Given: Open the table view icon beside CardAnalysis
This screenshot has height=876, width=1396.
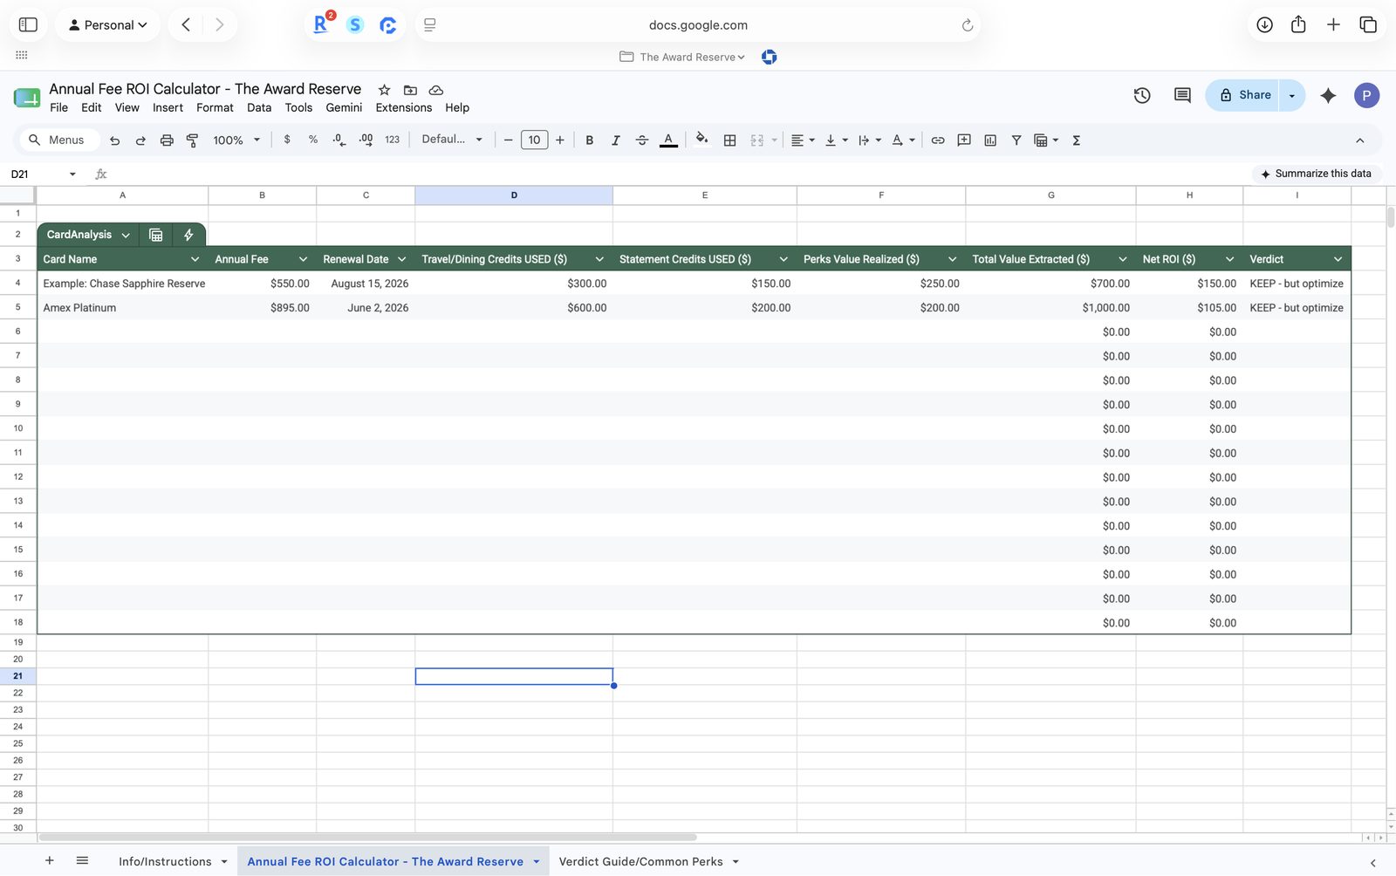Looking at the screenshot, I should tap(156, 235).
